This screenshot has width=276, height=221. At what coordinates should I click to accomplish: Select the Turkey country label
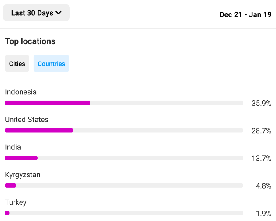[x=16, y=203]
